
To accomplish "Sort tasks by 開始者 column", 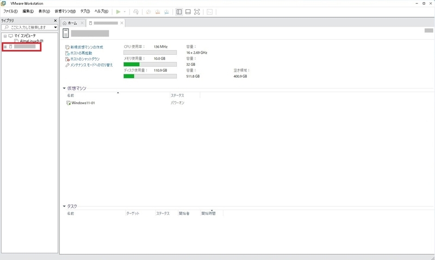I will [184, 213].
